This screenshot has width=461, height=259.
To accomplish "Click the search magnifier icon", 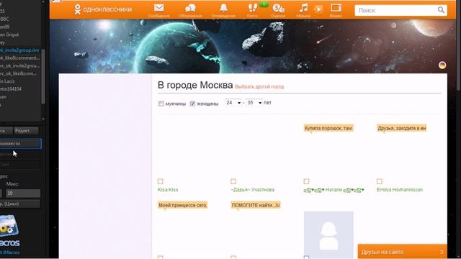I will pos(441,10).
